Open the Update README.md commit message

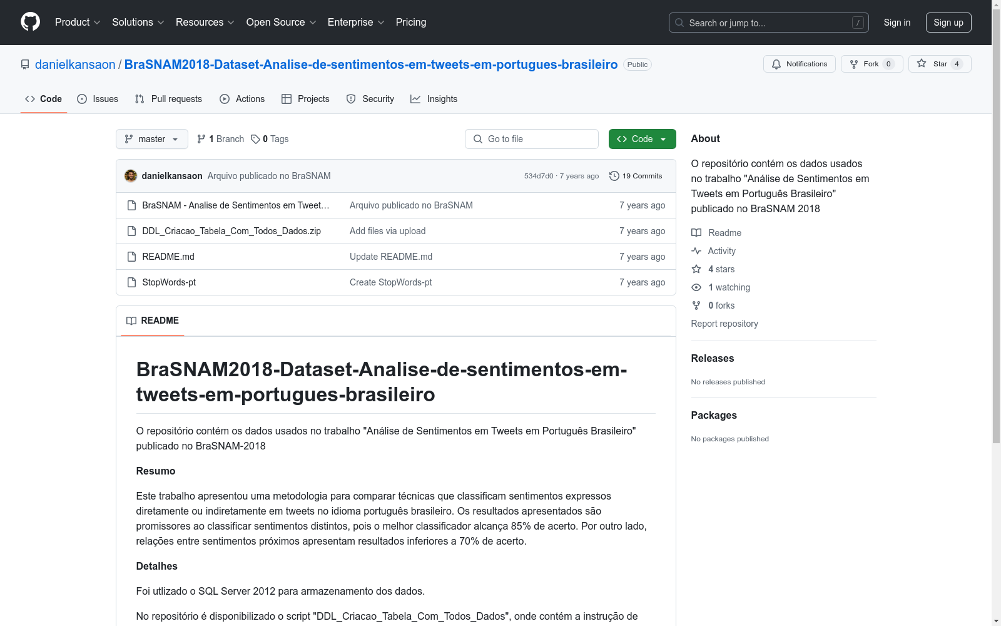coord(391,257)
